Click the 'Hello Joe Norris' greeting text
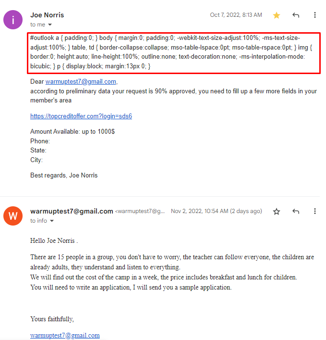This screenshot has height=340, width=326. (x=54, y=240)
